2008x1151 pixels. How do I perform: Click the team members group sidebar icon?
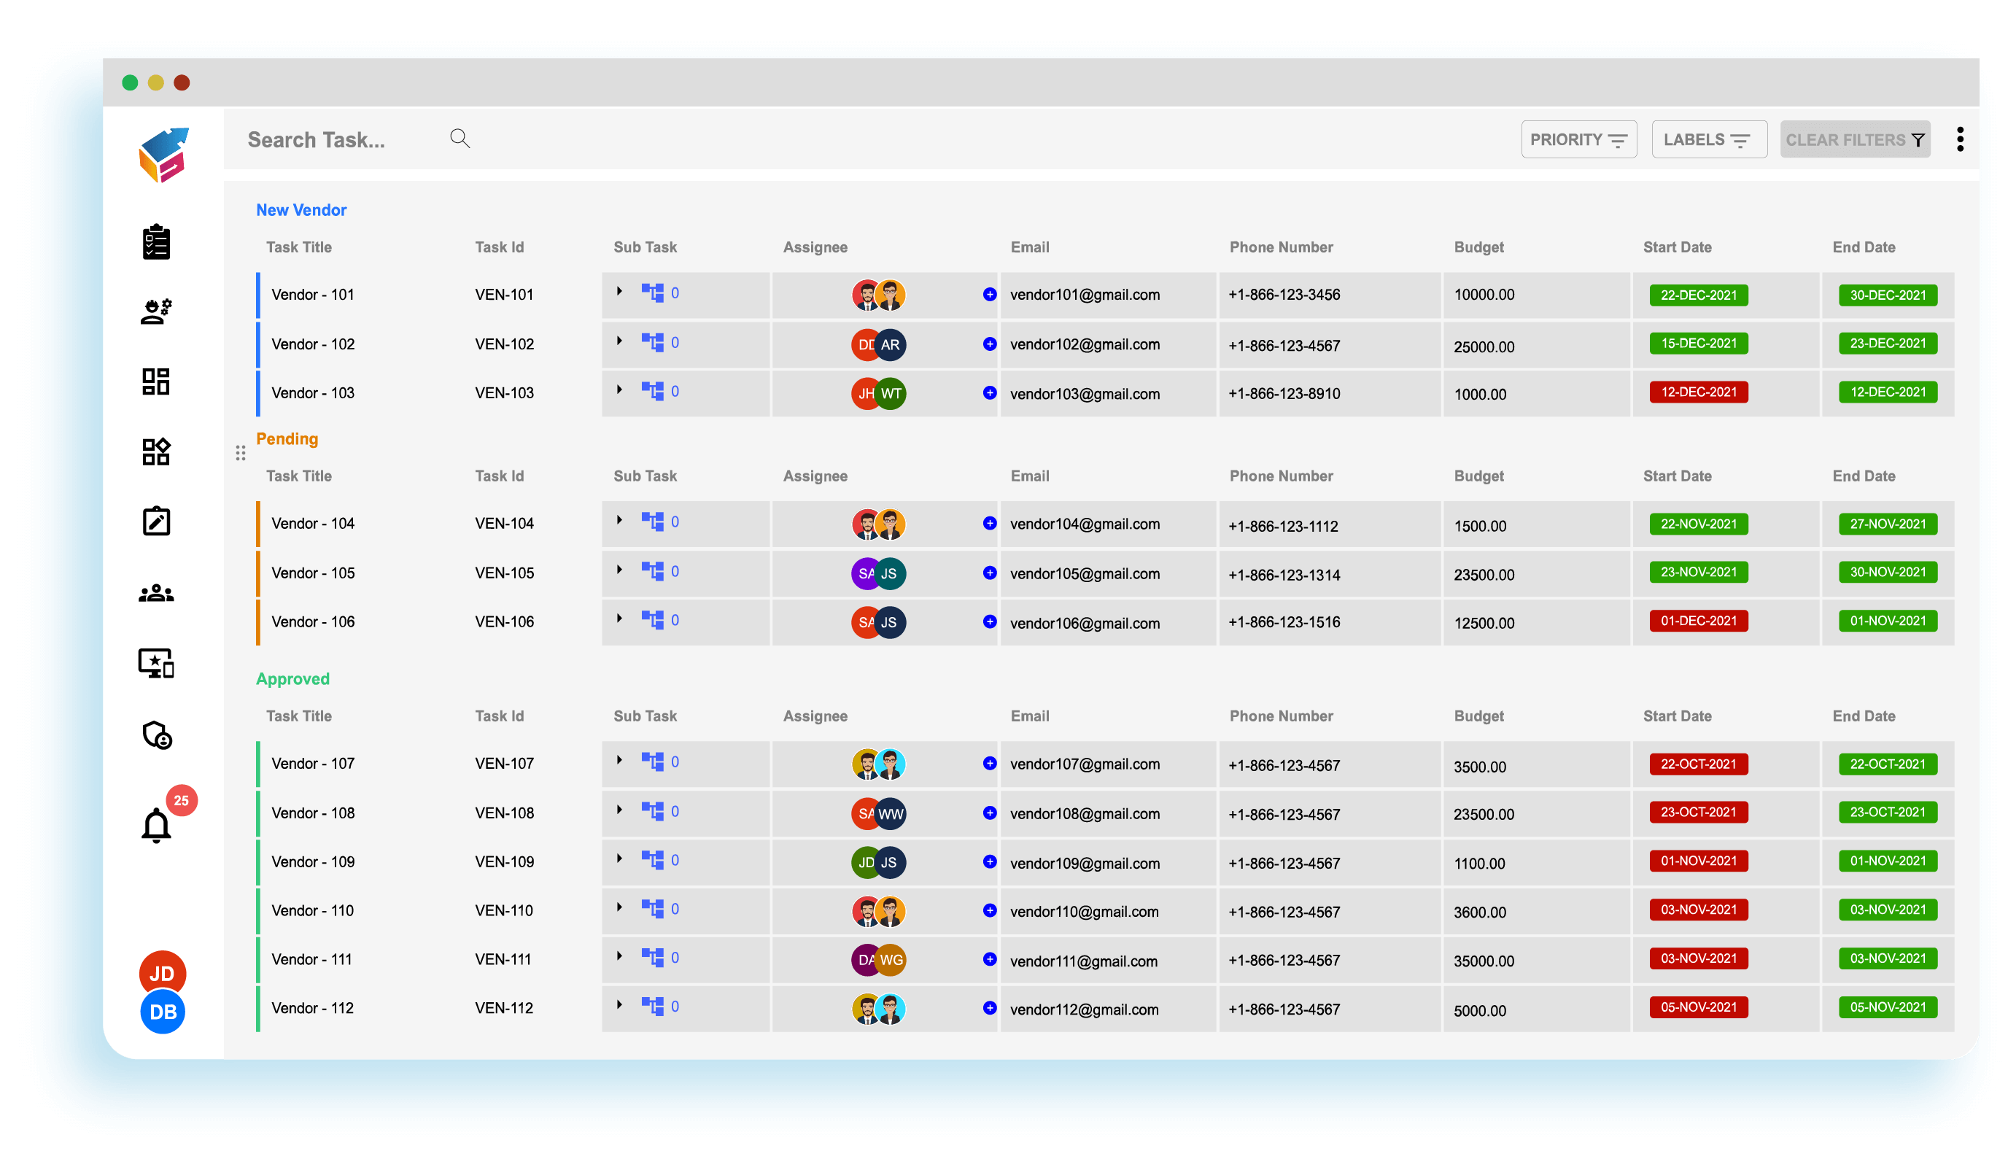tap(155, 593)
